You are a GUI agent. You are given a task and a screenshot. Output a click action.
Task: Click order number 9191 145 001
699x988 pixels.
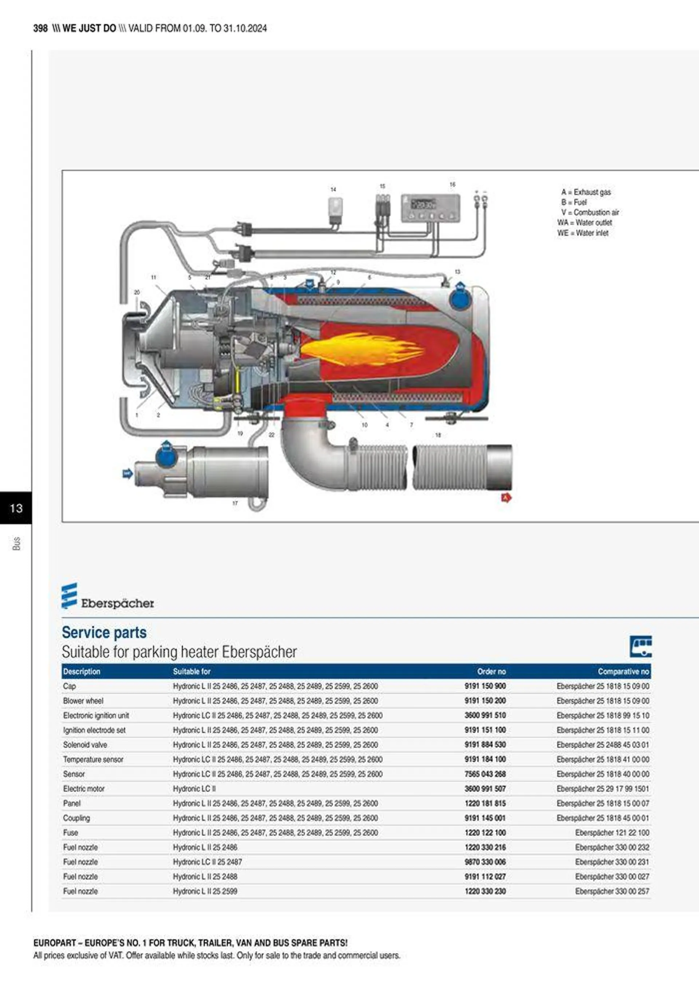tap(485, 818)
